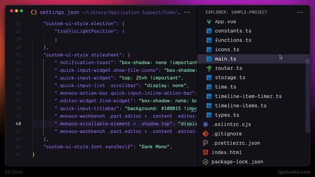Click the TypeScript icon next to functions.ts
Image resolution: width=315 pixels, height=177 pixels.
209,40
